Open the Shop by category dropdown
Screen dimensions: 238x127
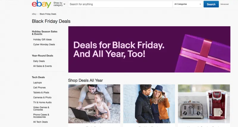pyautogui.click(x=59, y=4)
